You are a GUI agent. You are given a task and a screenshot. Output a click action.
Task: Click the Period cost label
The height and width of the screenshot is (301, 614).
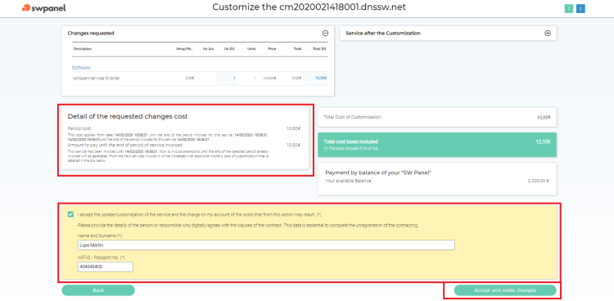[79, 128]
